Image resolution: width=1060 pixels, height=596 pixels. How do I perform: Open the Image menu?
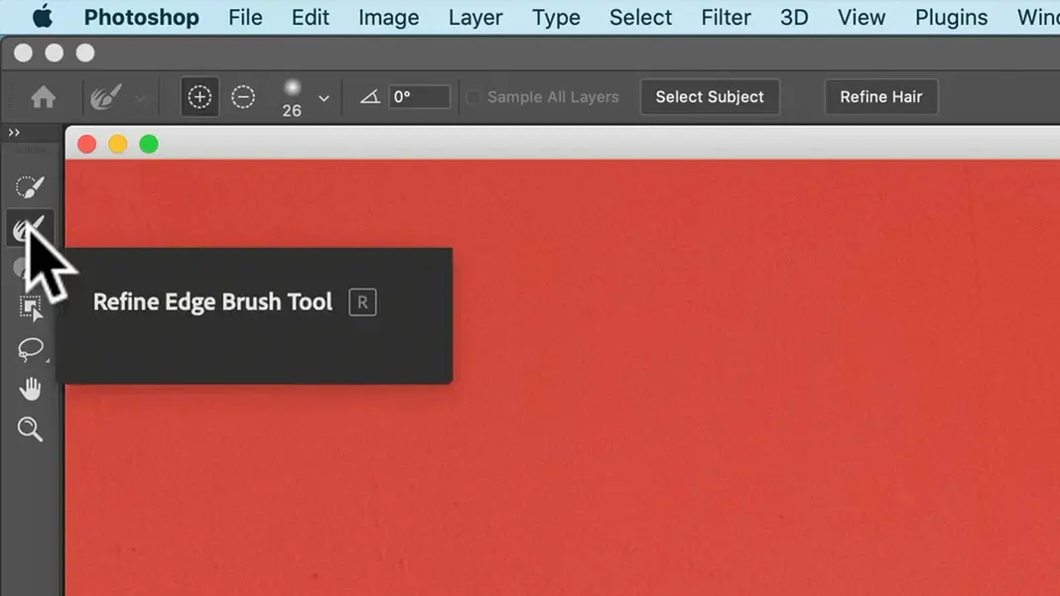click(x=389, y=17)
